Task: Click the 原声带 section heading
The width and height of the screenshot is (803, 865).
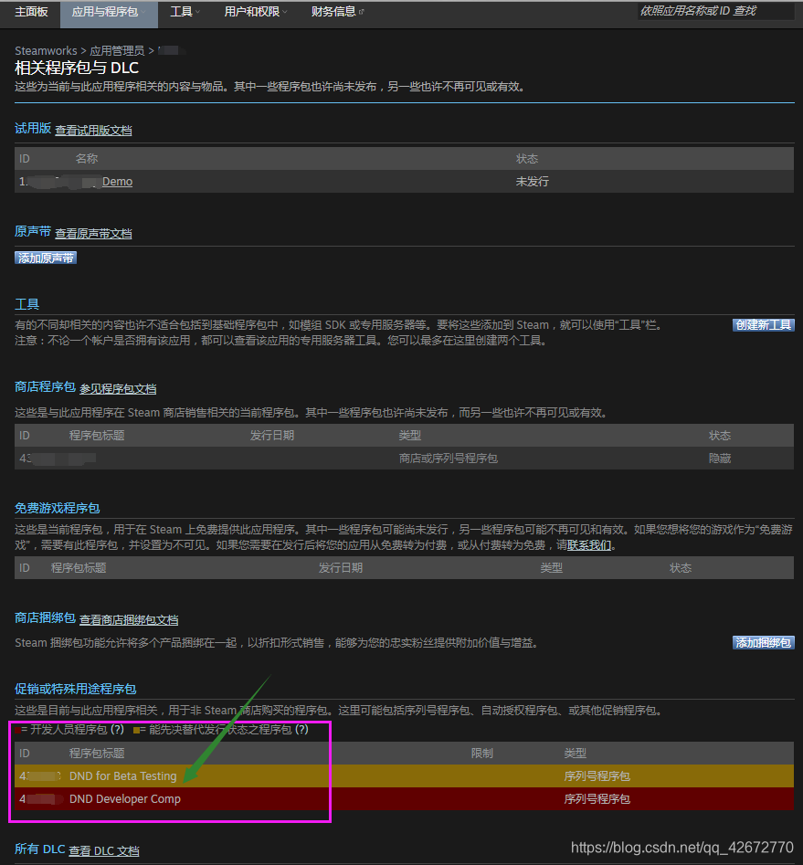Action: [x=33, y=232]
